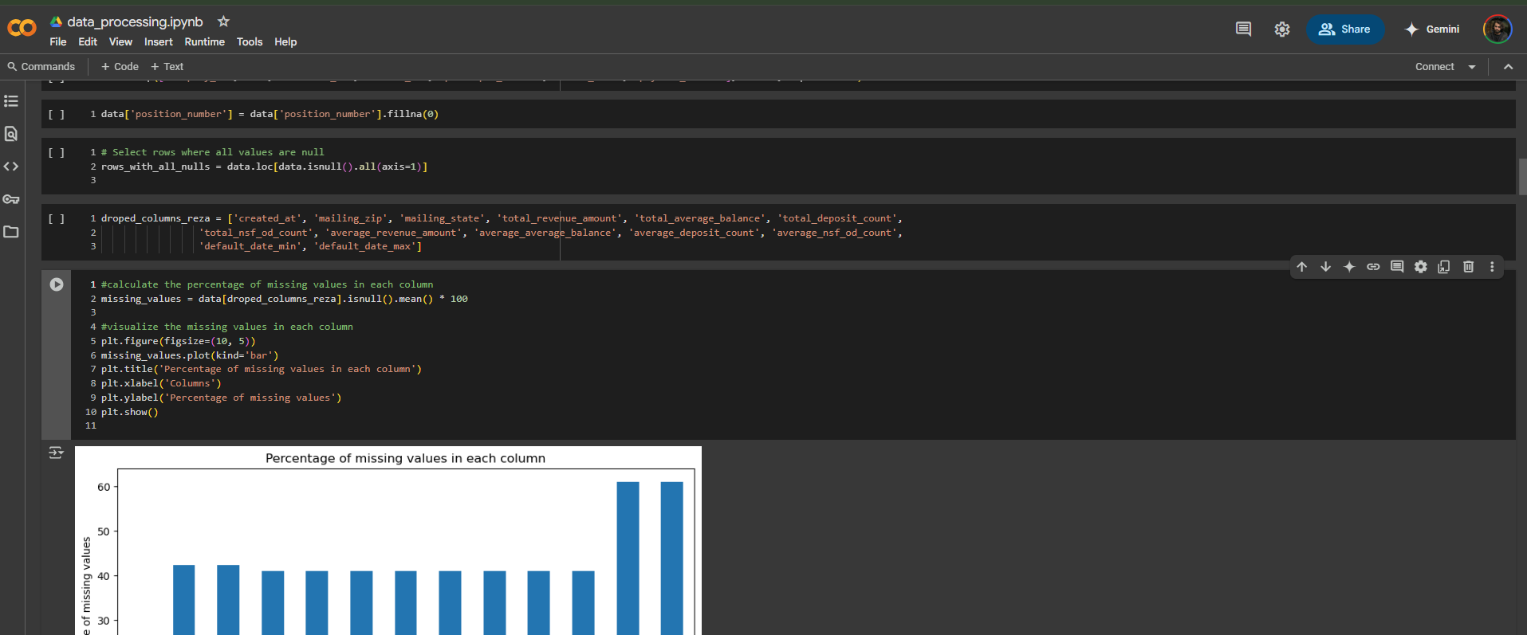Click run bracket of rows_with_all_nulls cell
The height and width of the screenshot is (635, 1527).
point(57,153)
